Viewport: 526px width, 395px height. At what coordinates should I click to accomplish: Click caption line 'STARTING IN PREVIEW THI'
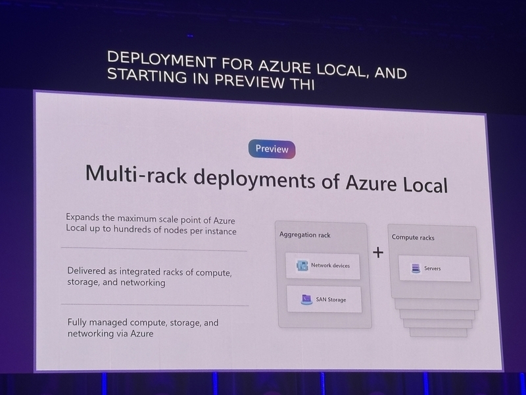click(210, 79)
